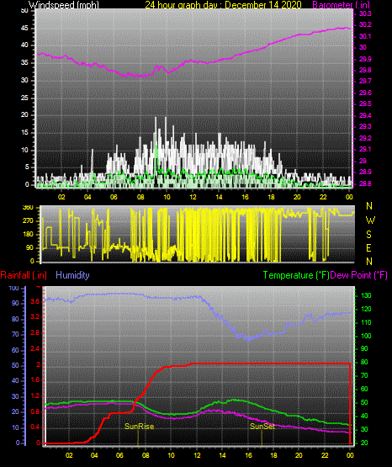392x467 pixels.
Task: Click the Temperature (°F) legend label
Action: coord(296,275)
